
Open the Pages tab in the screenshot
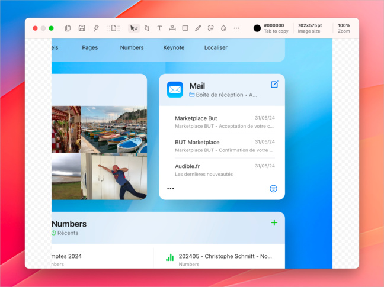click(90, 47)
